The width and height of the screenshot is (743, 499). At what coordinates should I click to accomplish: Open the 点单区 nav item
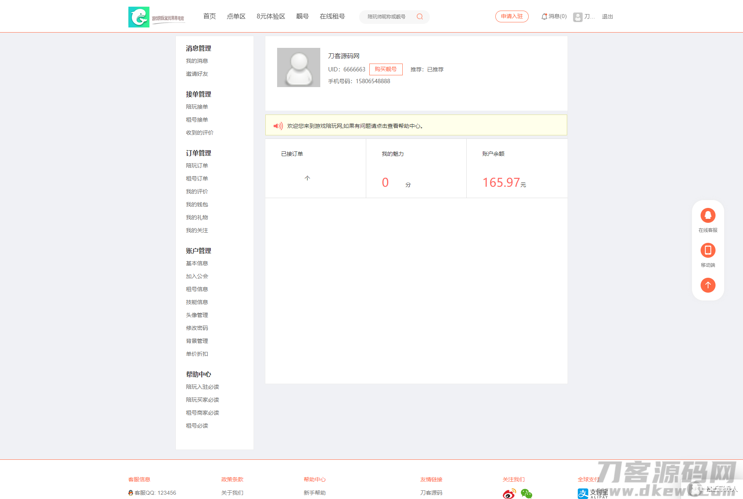[x=236, y=16]
